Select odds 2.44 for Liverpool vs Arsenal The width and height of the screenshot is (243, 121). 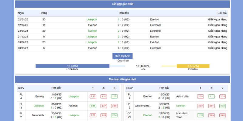(x=93, y=106)
